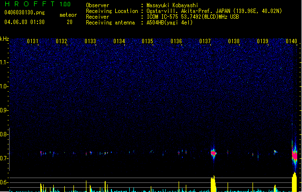Click the 1.1 kHz frequency axis label
The width and height of the screenshot is (302, 192).
(4, 62)
